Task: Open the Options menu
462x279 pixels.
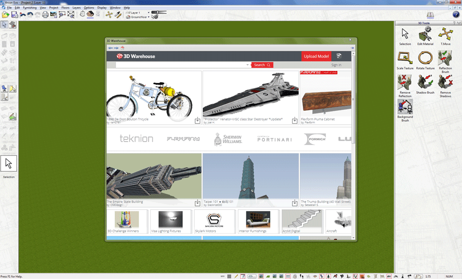Action: click(89, 8)
